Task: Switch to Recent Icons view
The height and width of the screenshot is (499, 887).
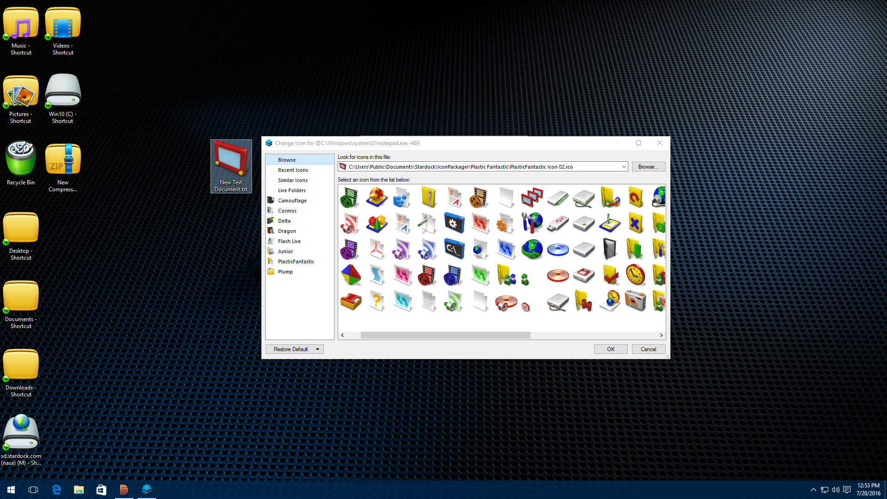Action: click(x=292, y=170)
